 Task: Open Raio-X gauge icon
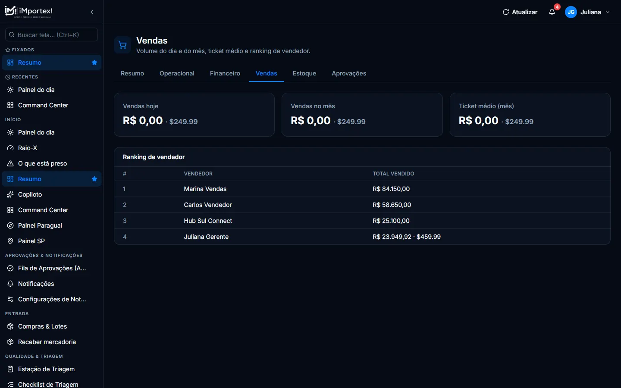(10, 148)
